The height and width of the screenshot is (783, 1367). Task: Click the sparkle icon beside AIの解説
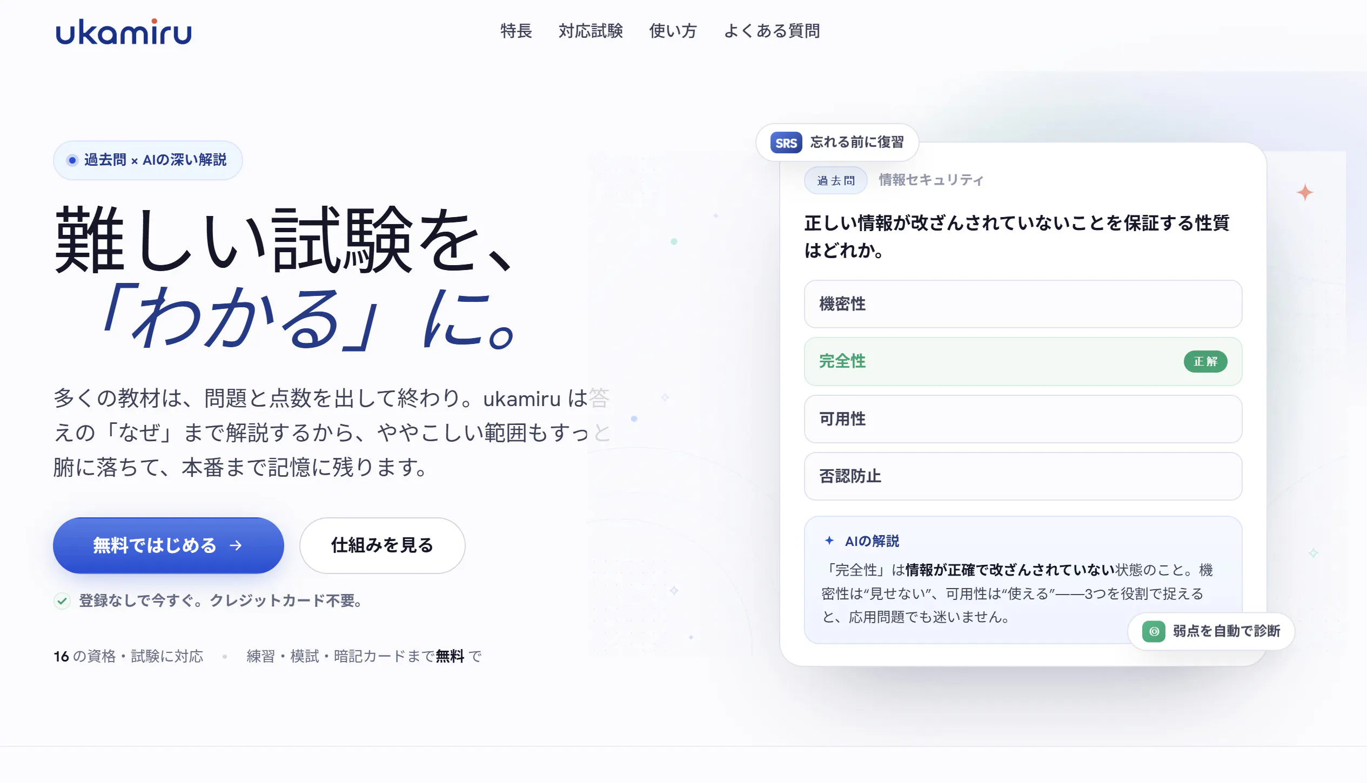[x=829, y=541]
